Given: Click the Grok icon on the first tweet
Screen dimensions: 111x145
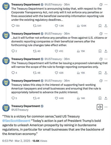Looking at the screenshot, I should click(x=101, y=4).
